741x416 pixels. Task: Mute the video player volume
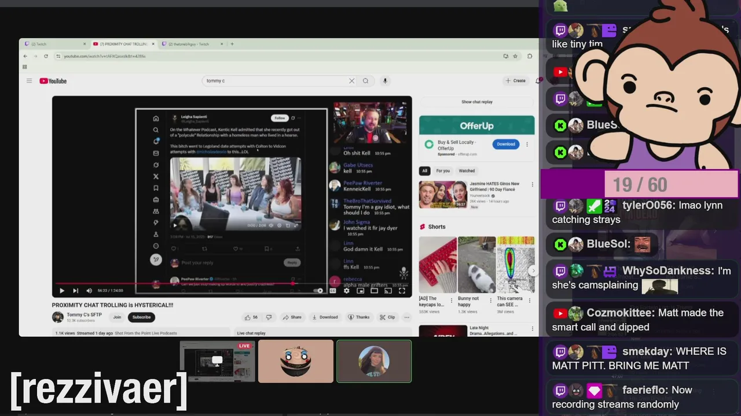click(89, 291)
